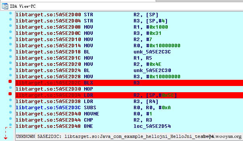
Task: Select operand #0x1000 on MOV R1 line
Action: coord(157,27)
